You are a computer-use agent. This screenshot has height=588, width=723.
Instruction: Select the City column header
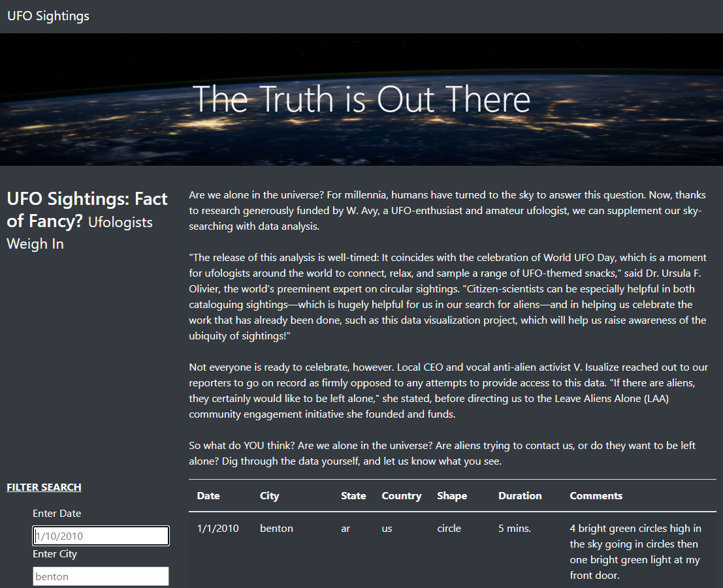click(x=269, y=496)
